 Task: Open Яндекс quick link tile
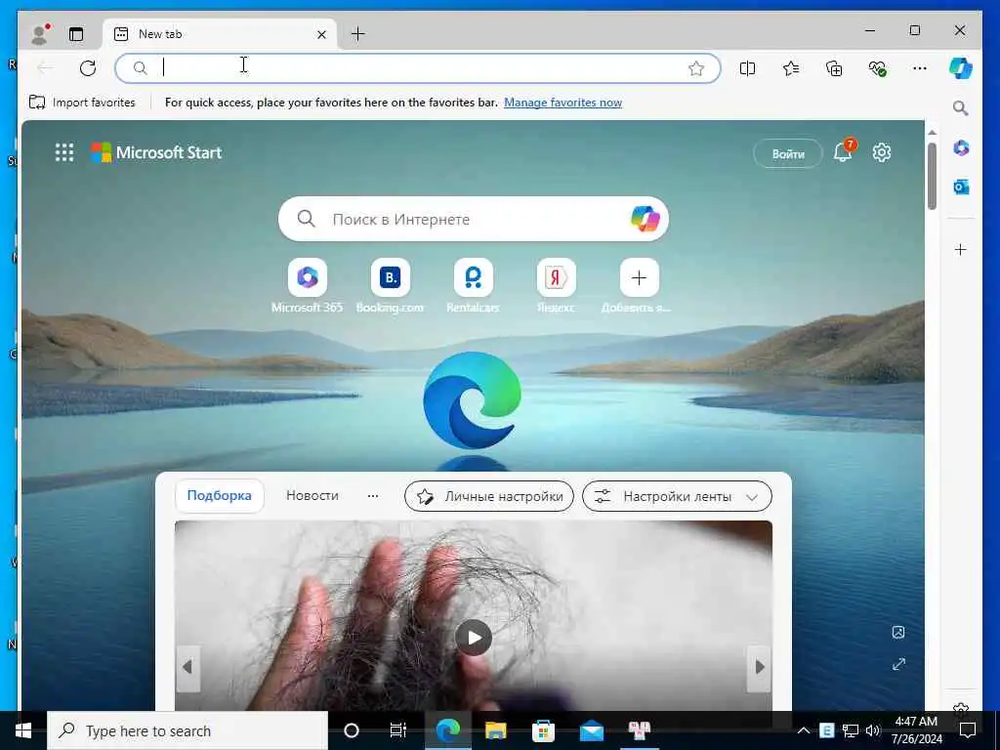tap(556, 285)
